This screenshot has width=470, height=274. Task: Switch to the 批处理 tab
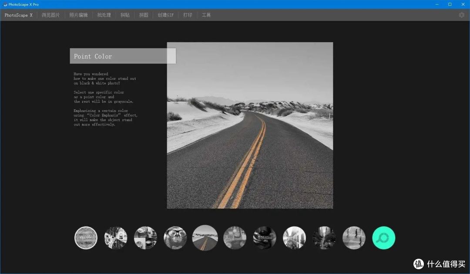[x=104, y=15]
